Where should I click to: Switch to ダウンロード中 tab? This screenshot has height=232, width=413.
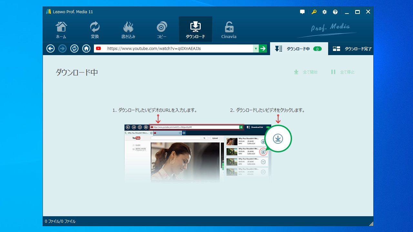[x=299, y=49]
